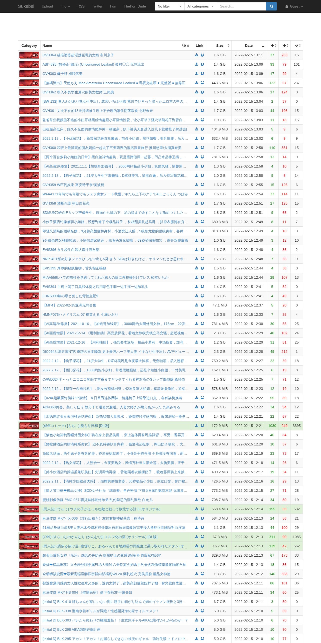Open the No filter dropdown
The height and width of the screenshot is (643, 321).
[169, 6]
